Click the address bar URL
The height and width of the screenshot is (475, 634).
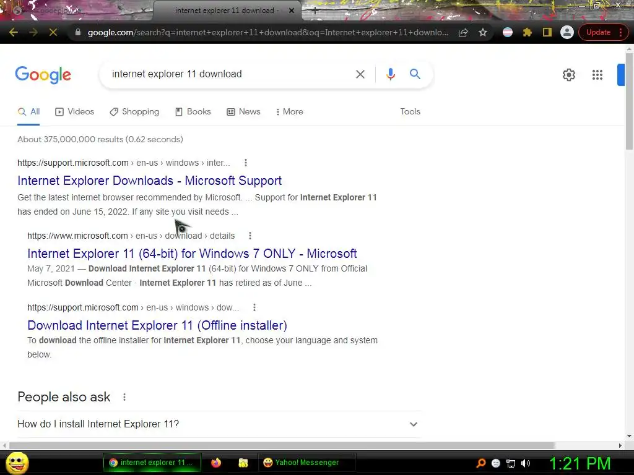pos(267,32)
